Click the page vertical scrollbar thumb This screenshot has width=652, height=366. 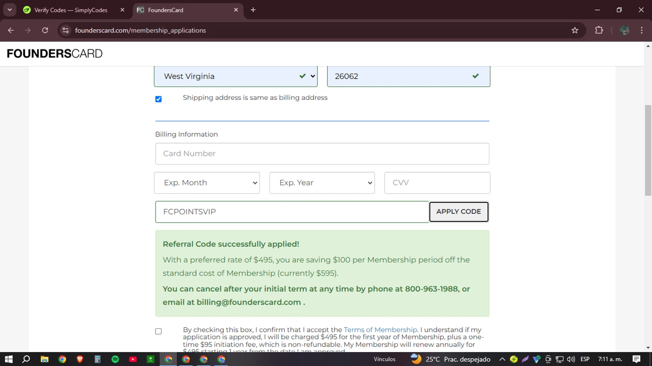pos(648,150)
